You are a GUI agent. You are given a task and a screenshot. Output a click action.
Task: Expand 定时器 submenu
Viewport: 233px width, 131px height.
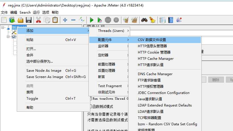[109, 55]
